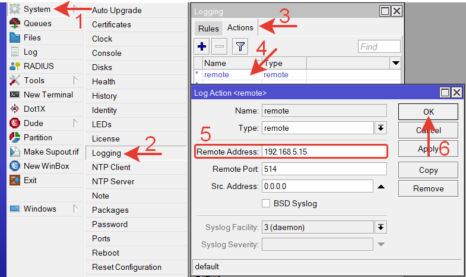The width and height of the screenshot is (466, 277).
Task: Click the Remote Port field
Action: [x=325, y=169]
